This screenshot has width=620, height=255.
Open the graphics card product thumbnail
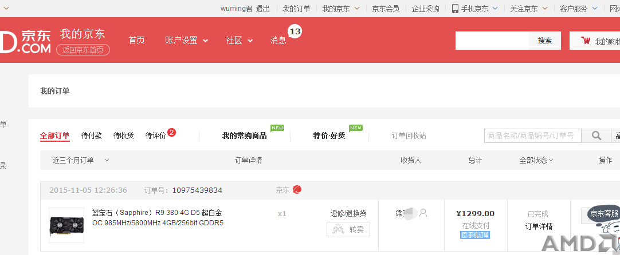(x=66, y=225)
